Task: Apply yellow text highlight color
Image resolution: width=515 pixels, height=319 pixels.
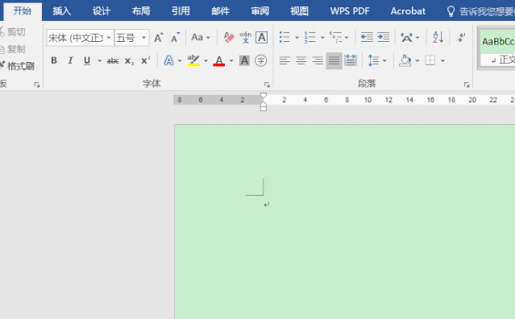Action: [x=193, y=60]
